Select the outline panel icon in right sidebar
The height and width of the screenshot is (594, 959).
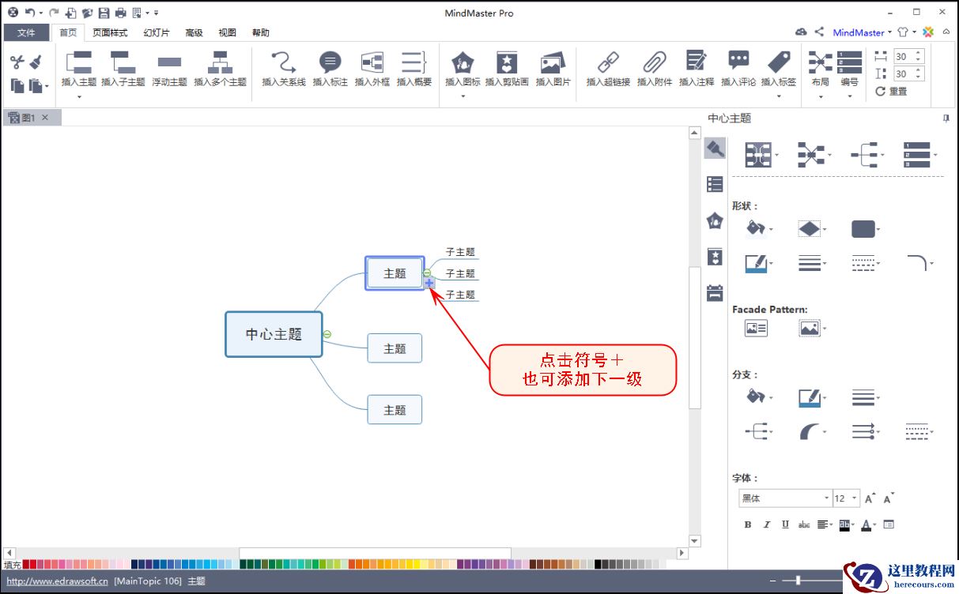coord(714,183)
